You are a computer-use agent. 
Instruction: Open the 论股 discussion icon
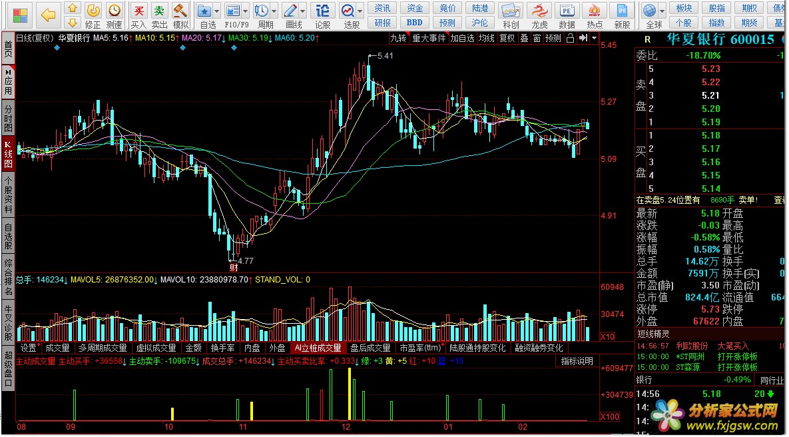tap(322, 10)
